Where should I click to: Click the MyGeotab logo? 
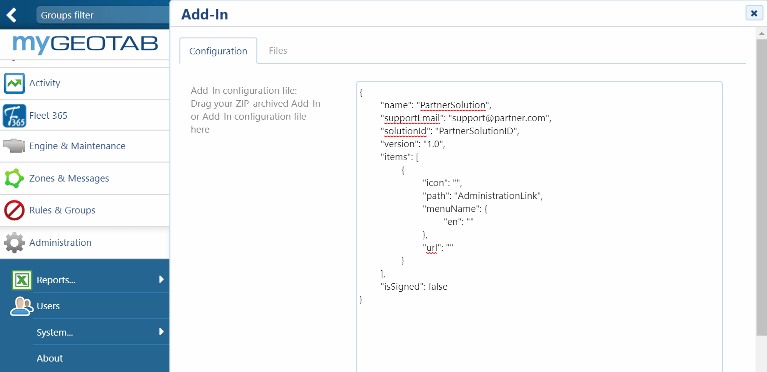pyautogui.click(x=85, y=44)
